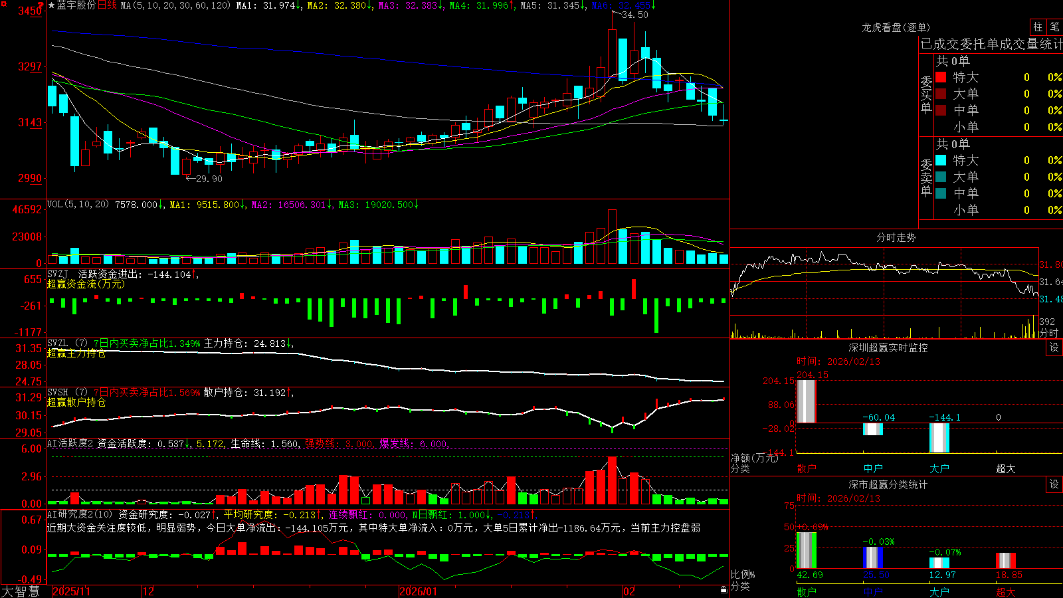1063x598 pixels.
Task: Change the 日线 chart period label
Action: (x=107, y=5)
